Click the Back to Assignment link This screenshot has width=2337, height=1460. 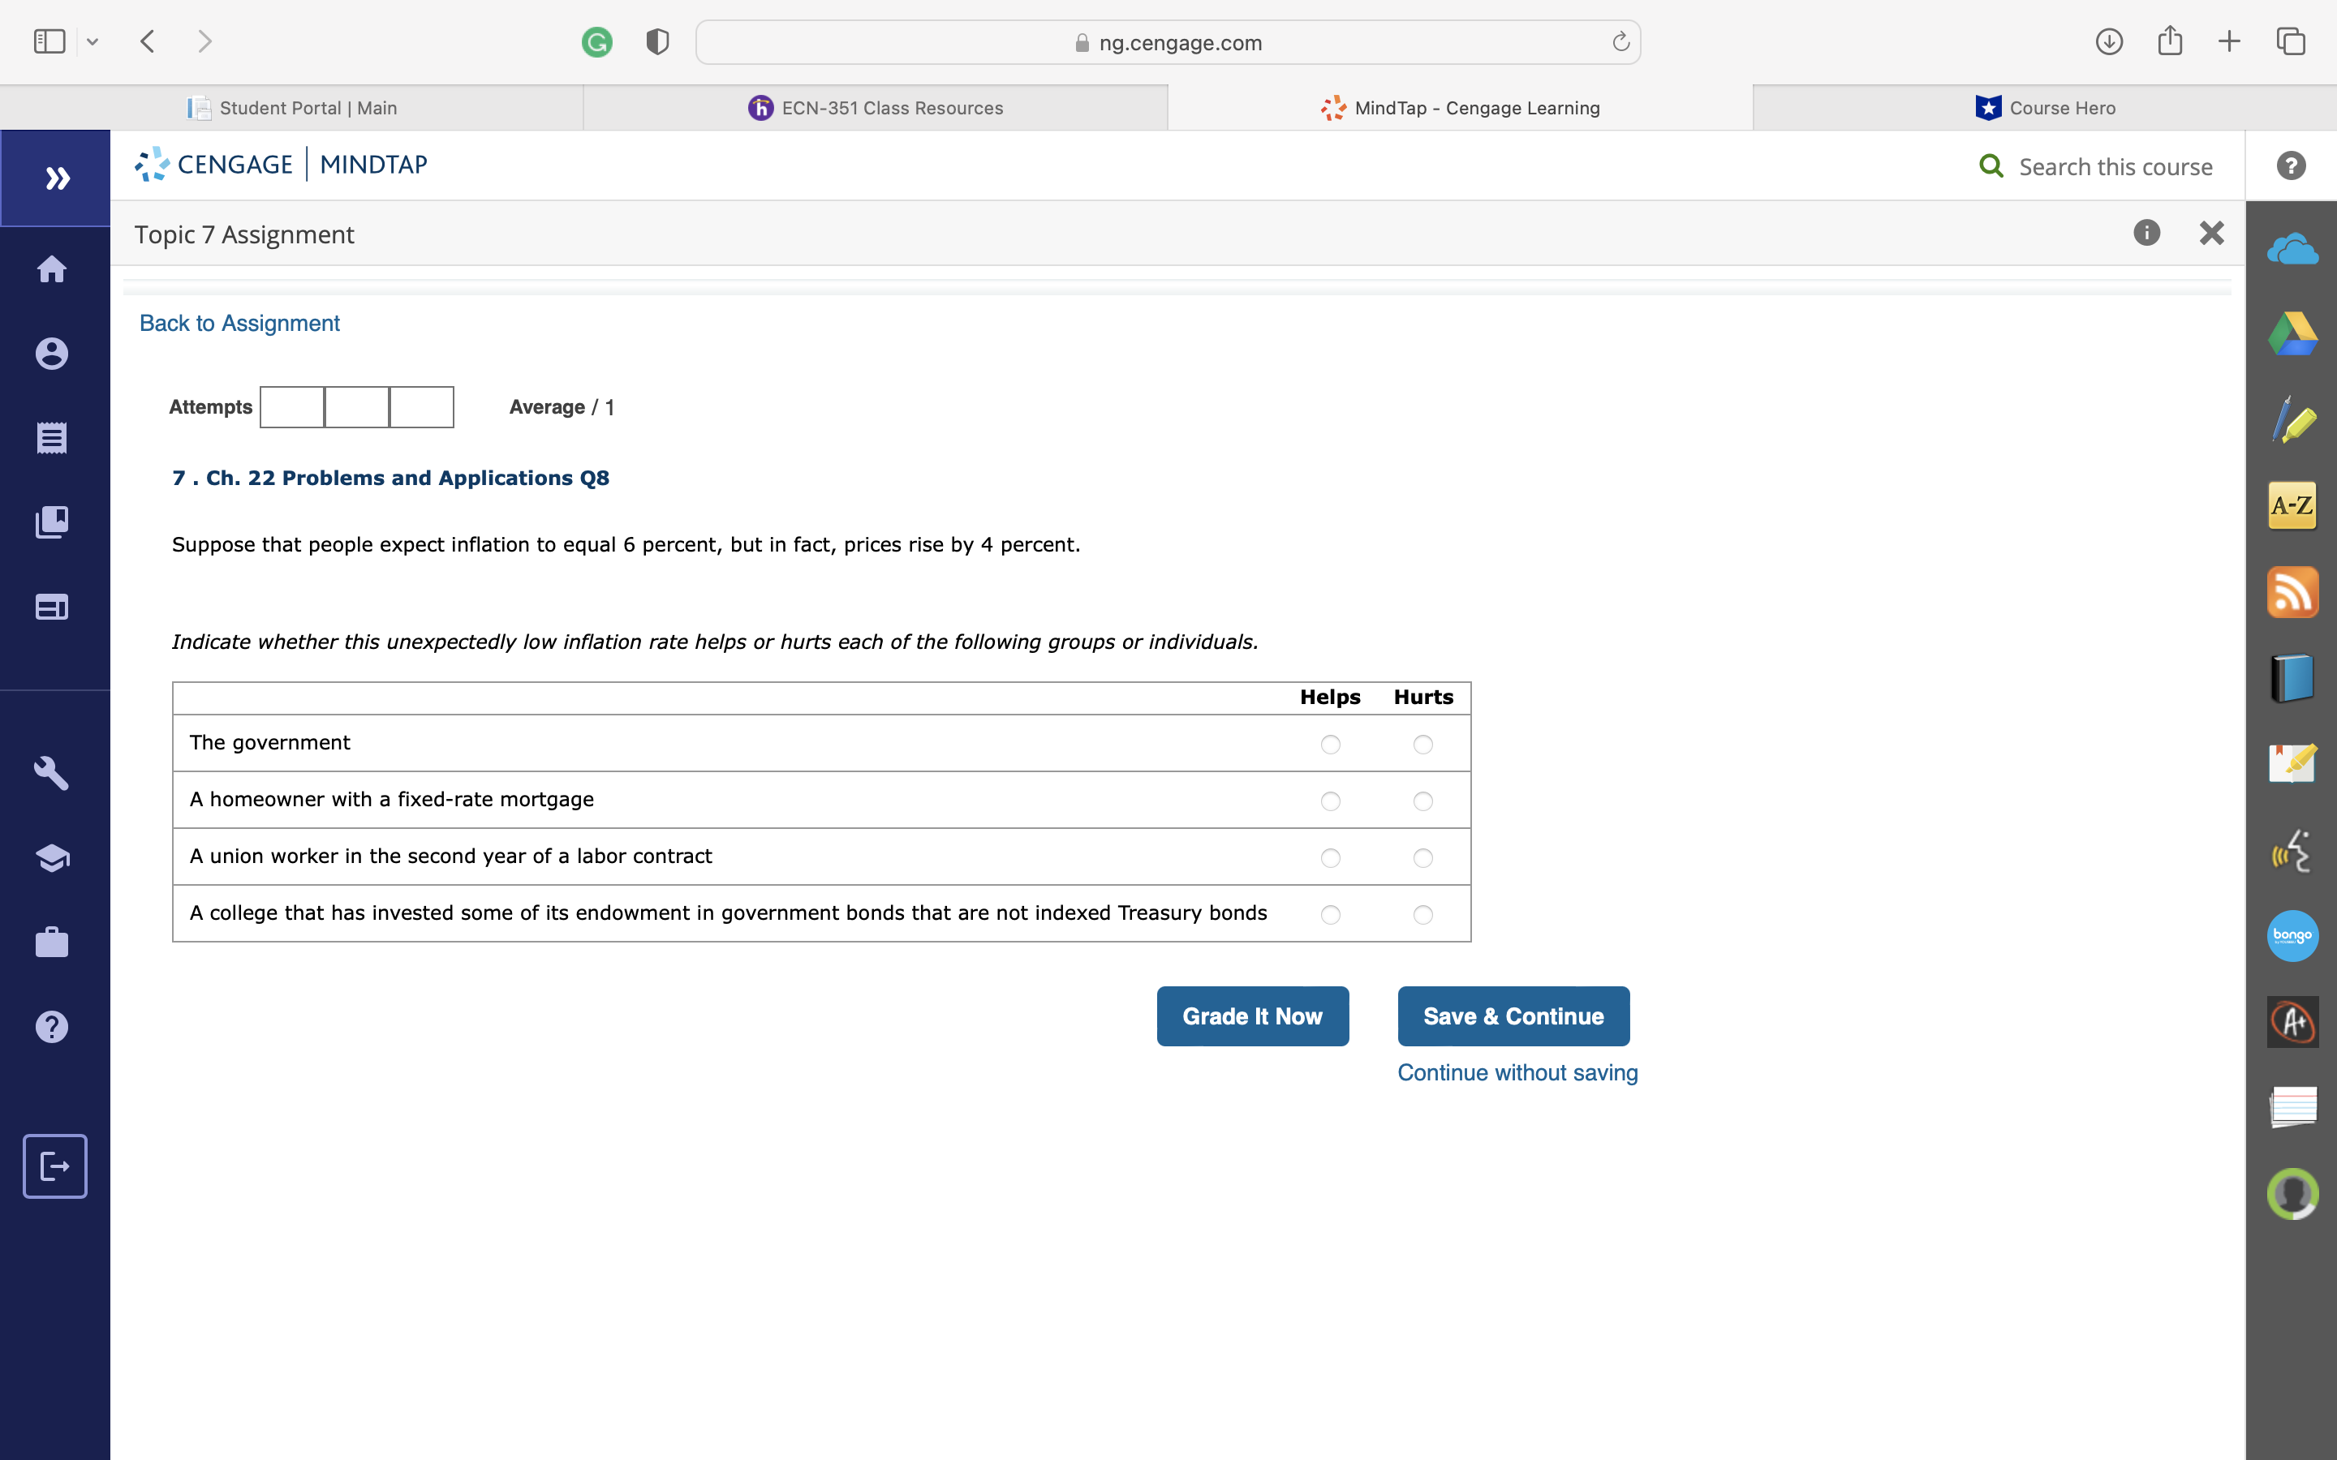(239, 323)
